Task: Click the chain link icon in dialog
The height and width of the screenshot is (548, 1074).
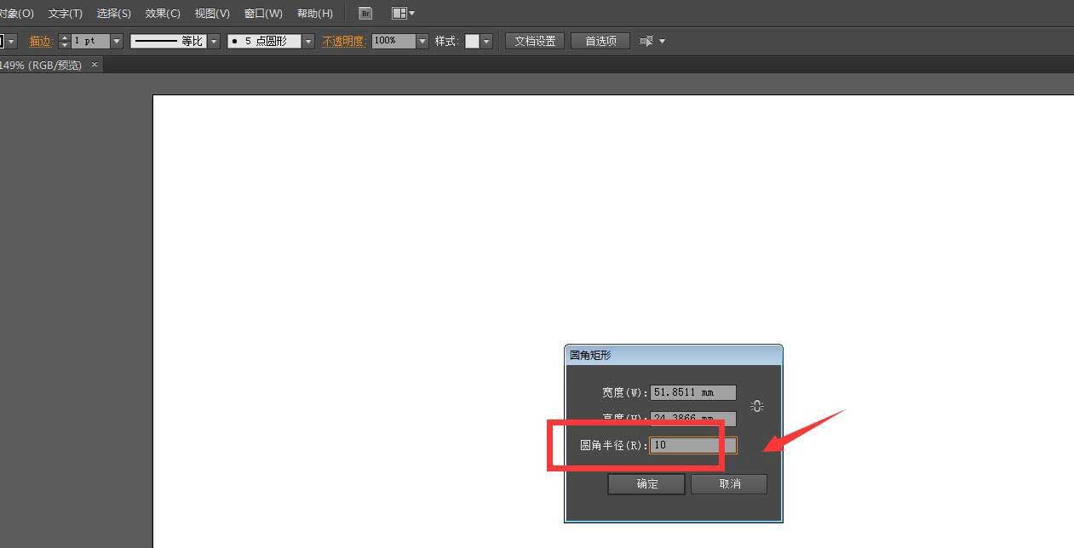Action: tap(756, 406)
